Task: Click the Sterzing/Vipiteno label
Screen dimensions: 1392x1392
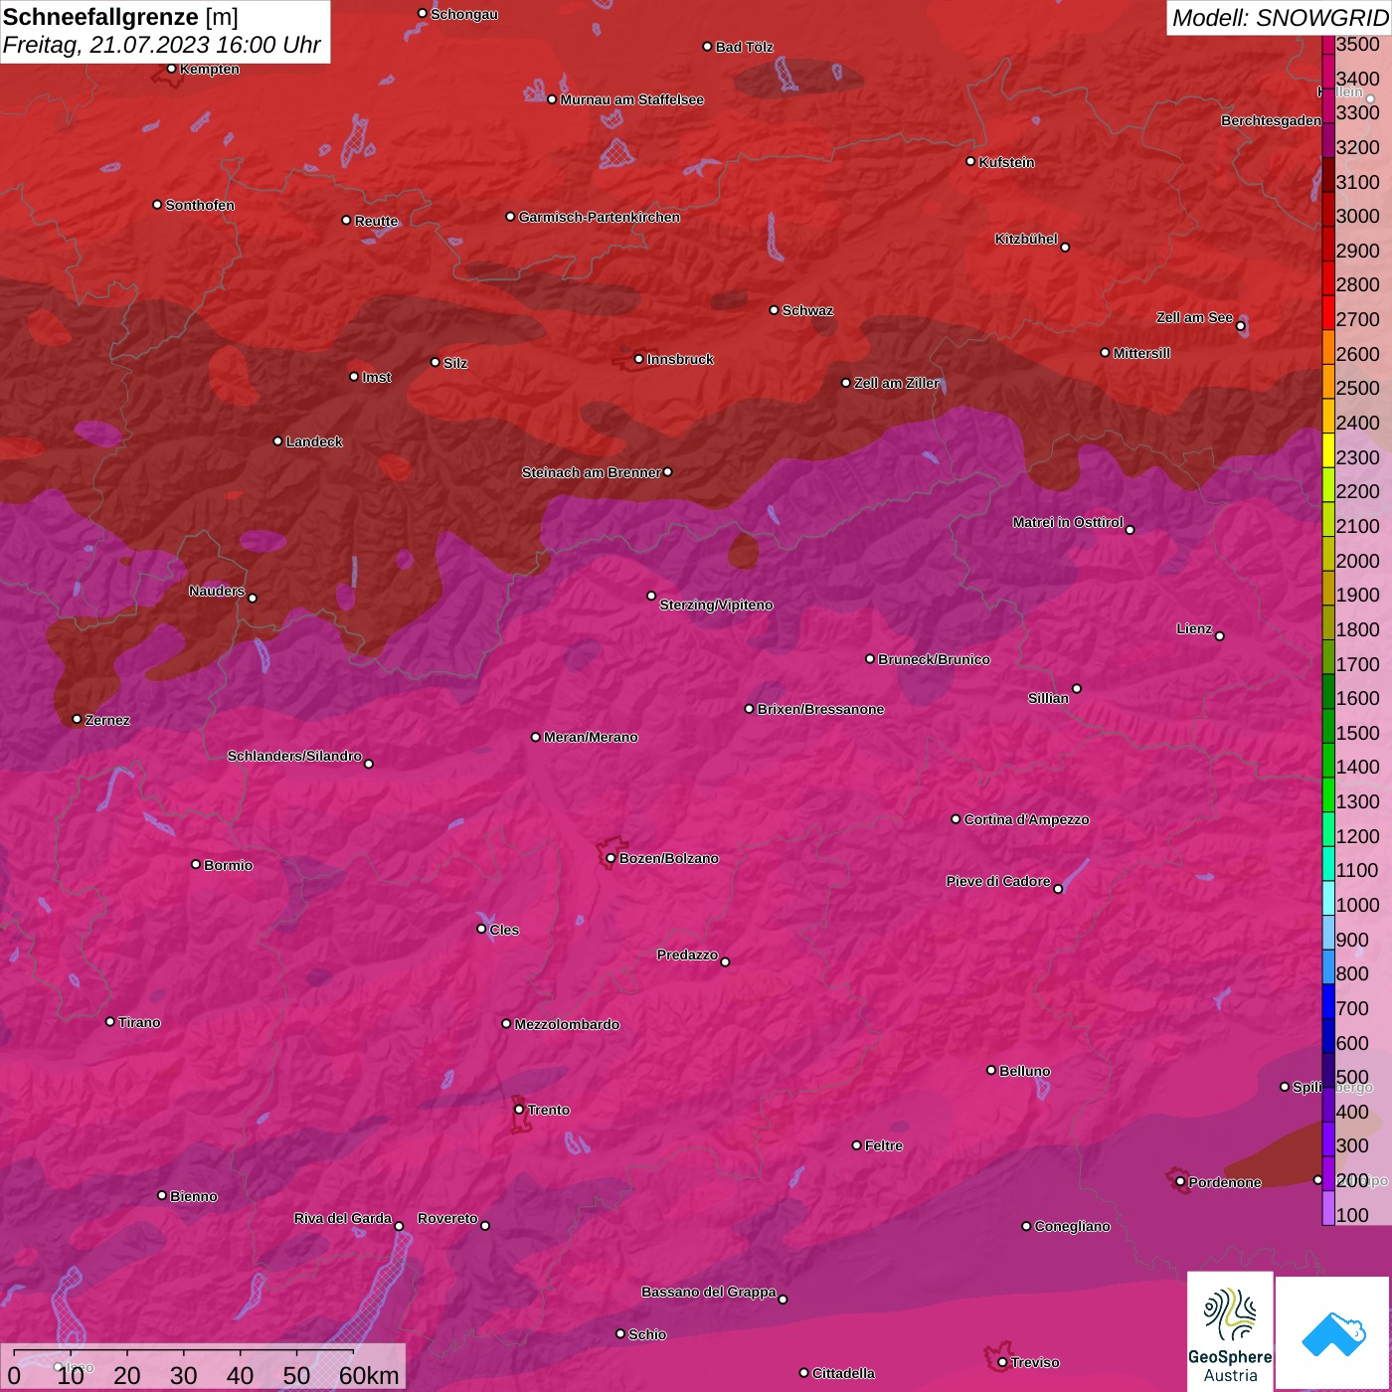Action: [x=716, y=605]
